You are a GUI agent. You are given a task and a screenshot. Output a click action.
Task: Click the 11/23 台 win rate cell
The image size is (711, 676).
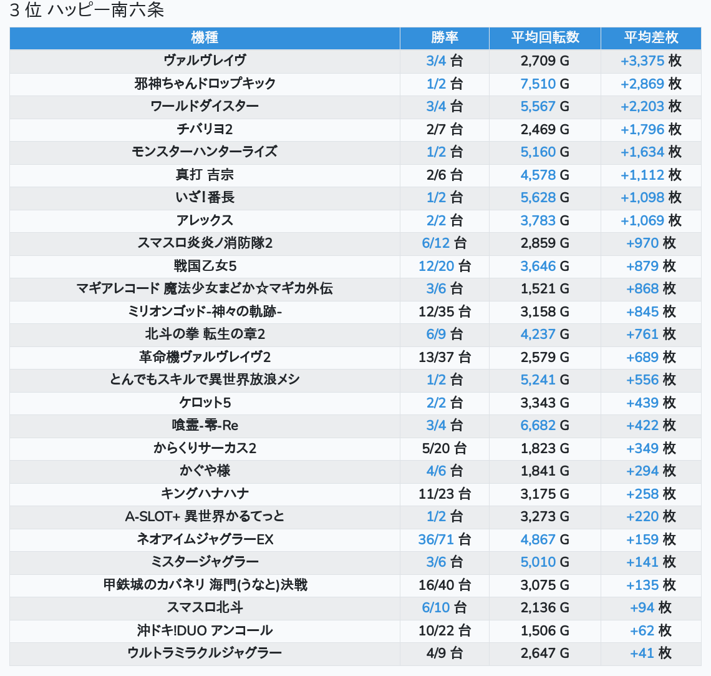click(x=444, y=494)
